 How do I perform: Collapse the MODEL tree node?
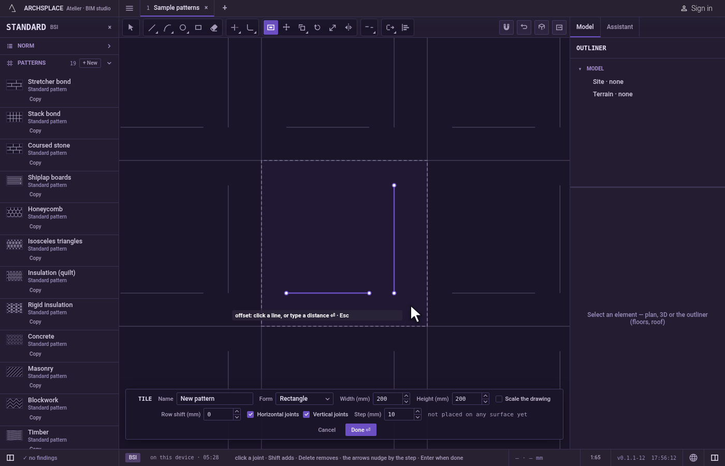coord(580,69)
